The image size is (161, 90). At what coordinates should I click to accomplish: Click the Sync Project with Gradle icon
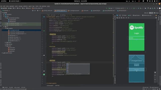[150, 8]
